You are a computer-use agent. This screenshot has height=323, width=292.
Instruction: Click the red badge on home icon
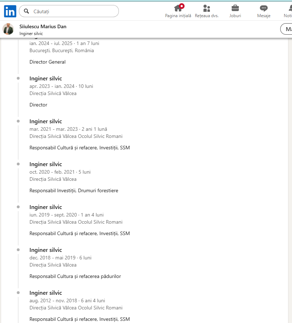tap(182, 6)
